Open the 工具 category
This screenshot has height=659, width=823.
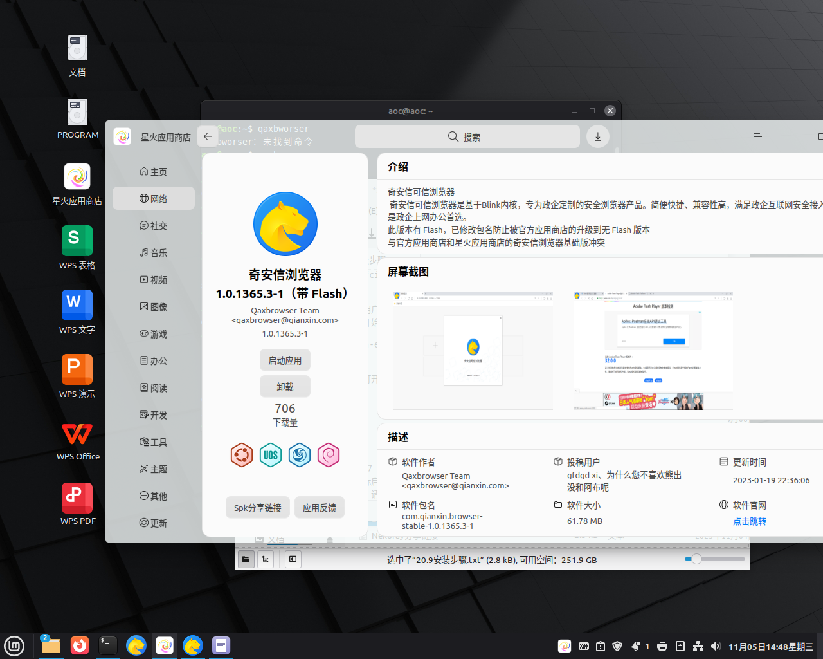154,442
